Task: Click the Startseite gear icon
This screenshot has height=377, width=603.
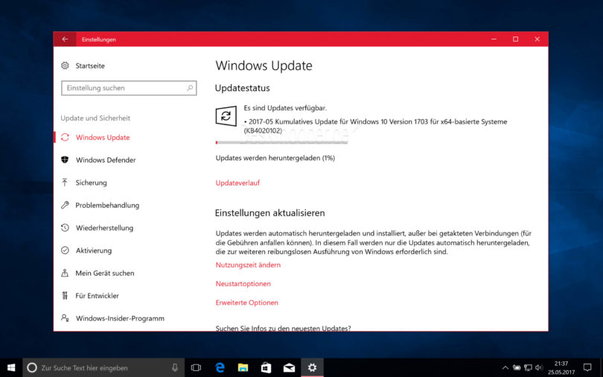Action: [x=65, y=66]
